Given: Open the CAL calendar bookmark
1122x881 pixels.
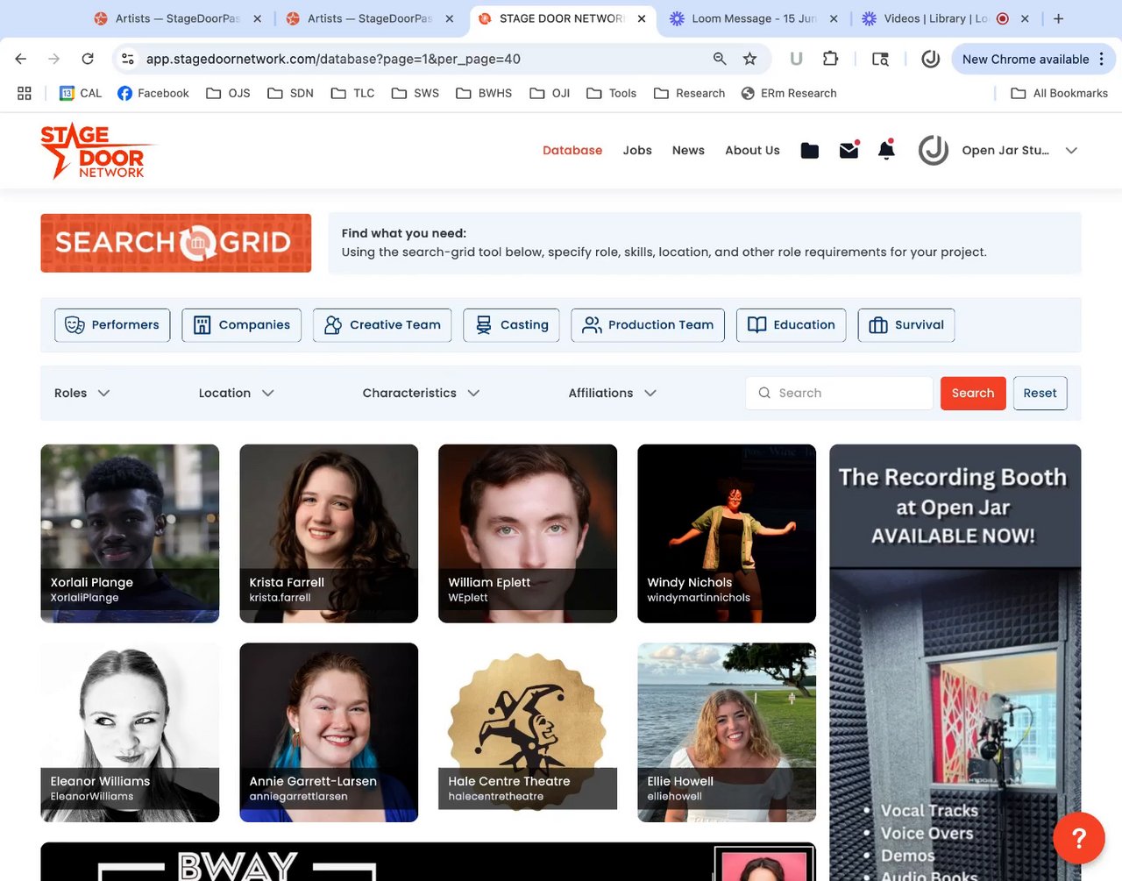Looking at the screenshot, I should 81,93.
